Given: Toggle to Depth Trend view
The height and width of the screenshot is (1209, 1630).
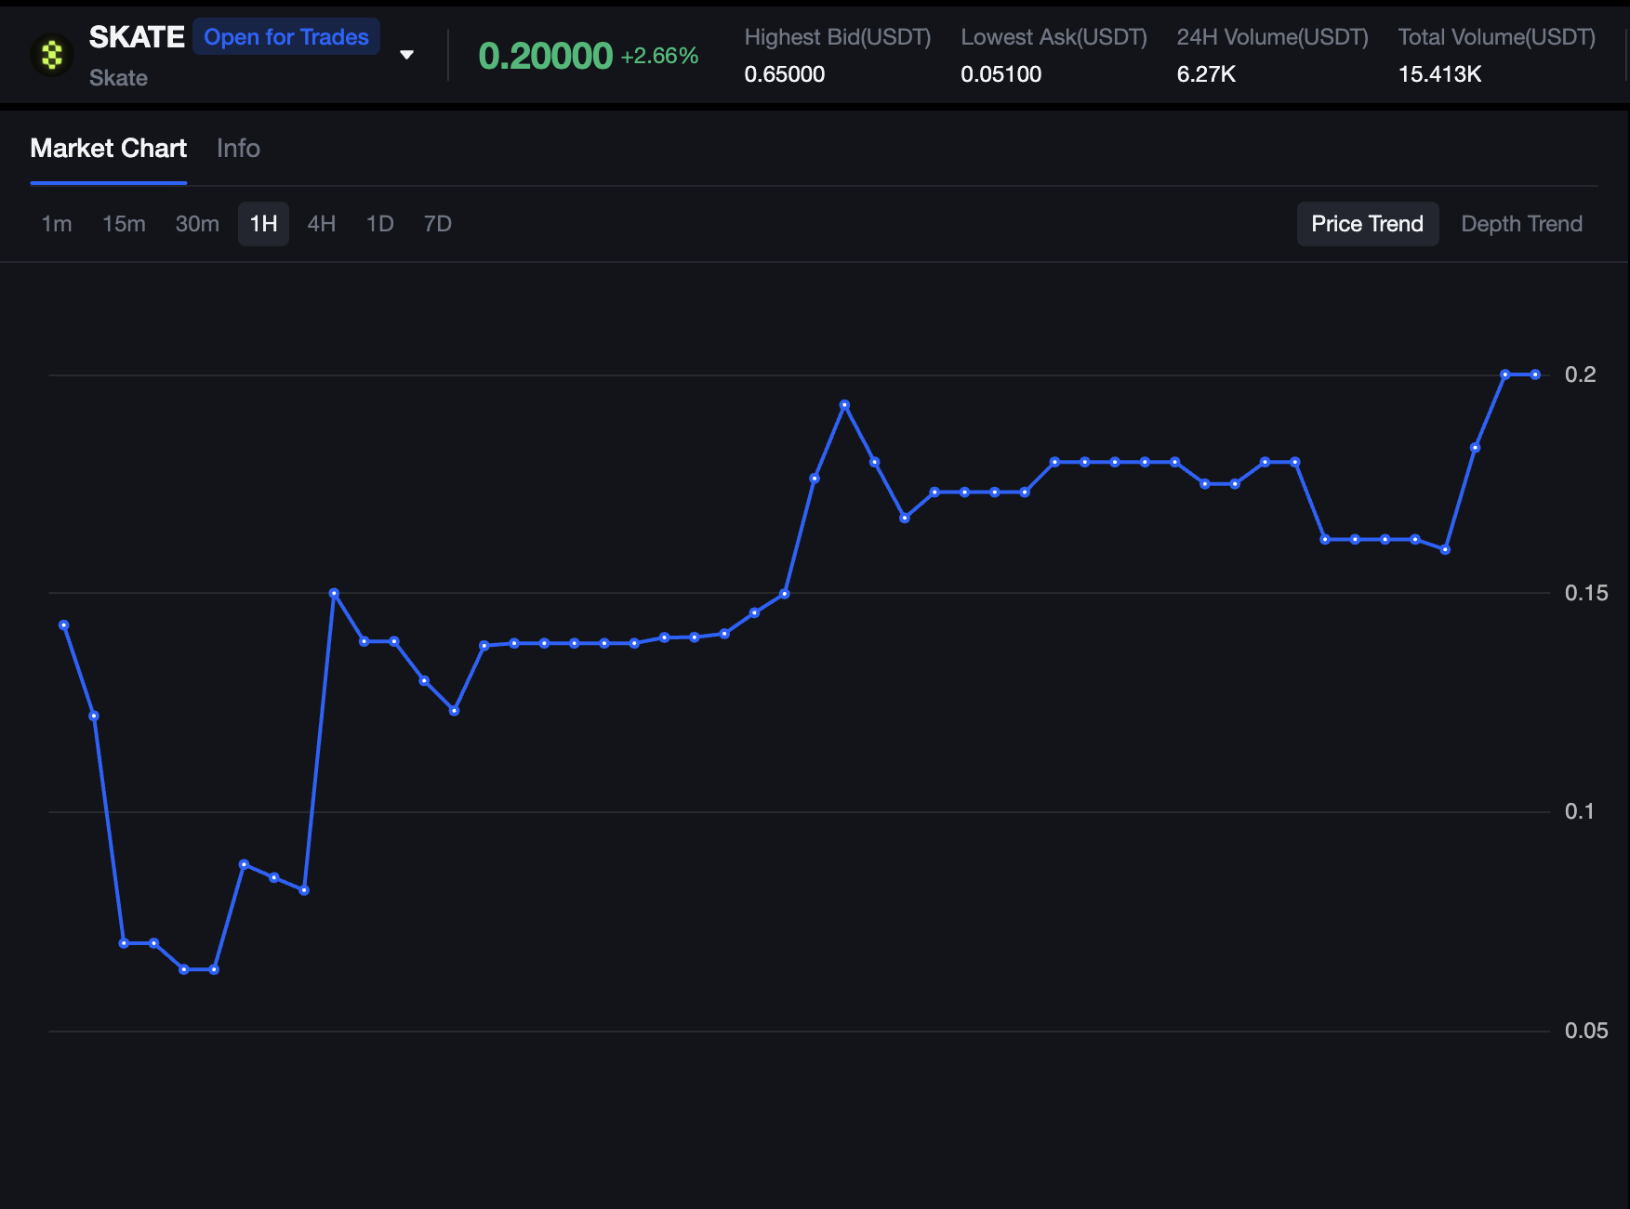Looking at the screenshot, I should 1521,224.
